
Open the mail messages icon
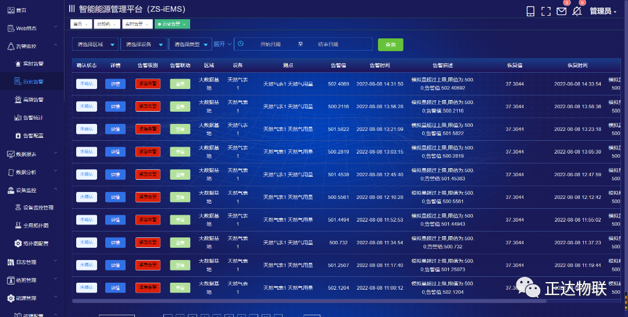click(562, 11)
